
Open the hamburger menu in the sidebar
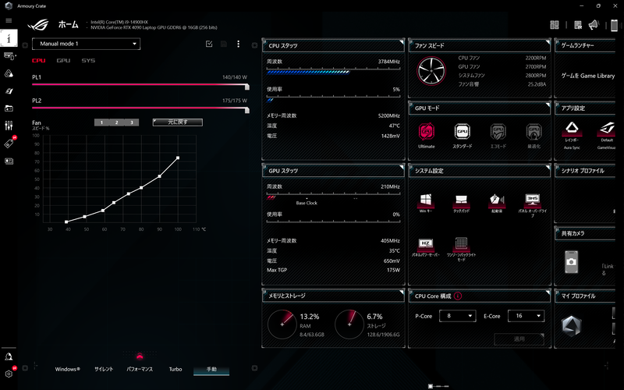pos(9,21)
